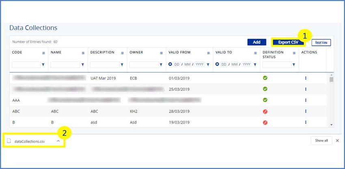
Task: Click the YYYY field in VALID FROM filter
Action: (x=200, y=64)
